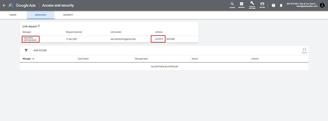This screenshot has height=121, width=328.
Task: Click "You don't have any entries yet" message
Action: pyautogui.click(x=164, y=66)
